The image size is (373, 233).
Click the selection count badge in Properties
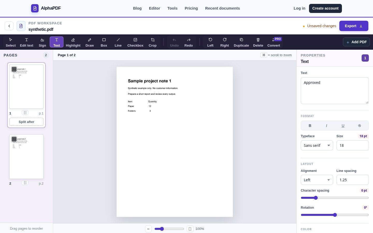click(365, 58)
